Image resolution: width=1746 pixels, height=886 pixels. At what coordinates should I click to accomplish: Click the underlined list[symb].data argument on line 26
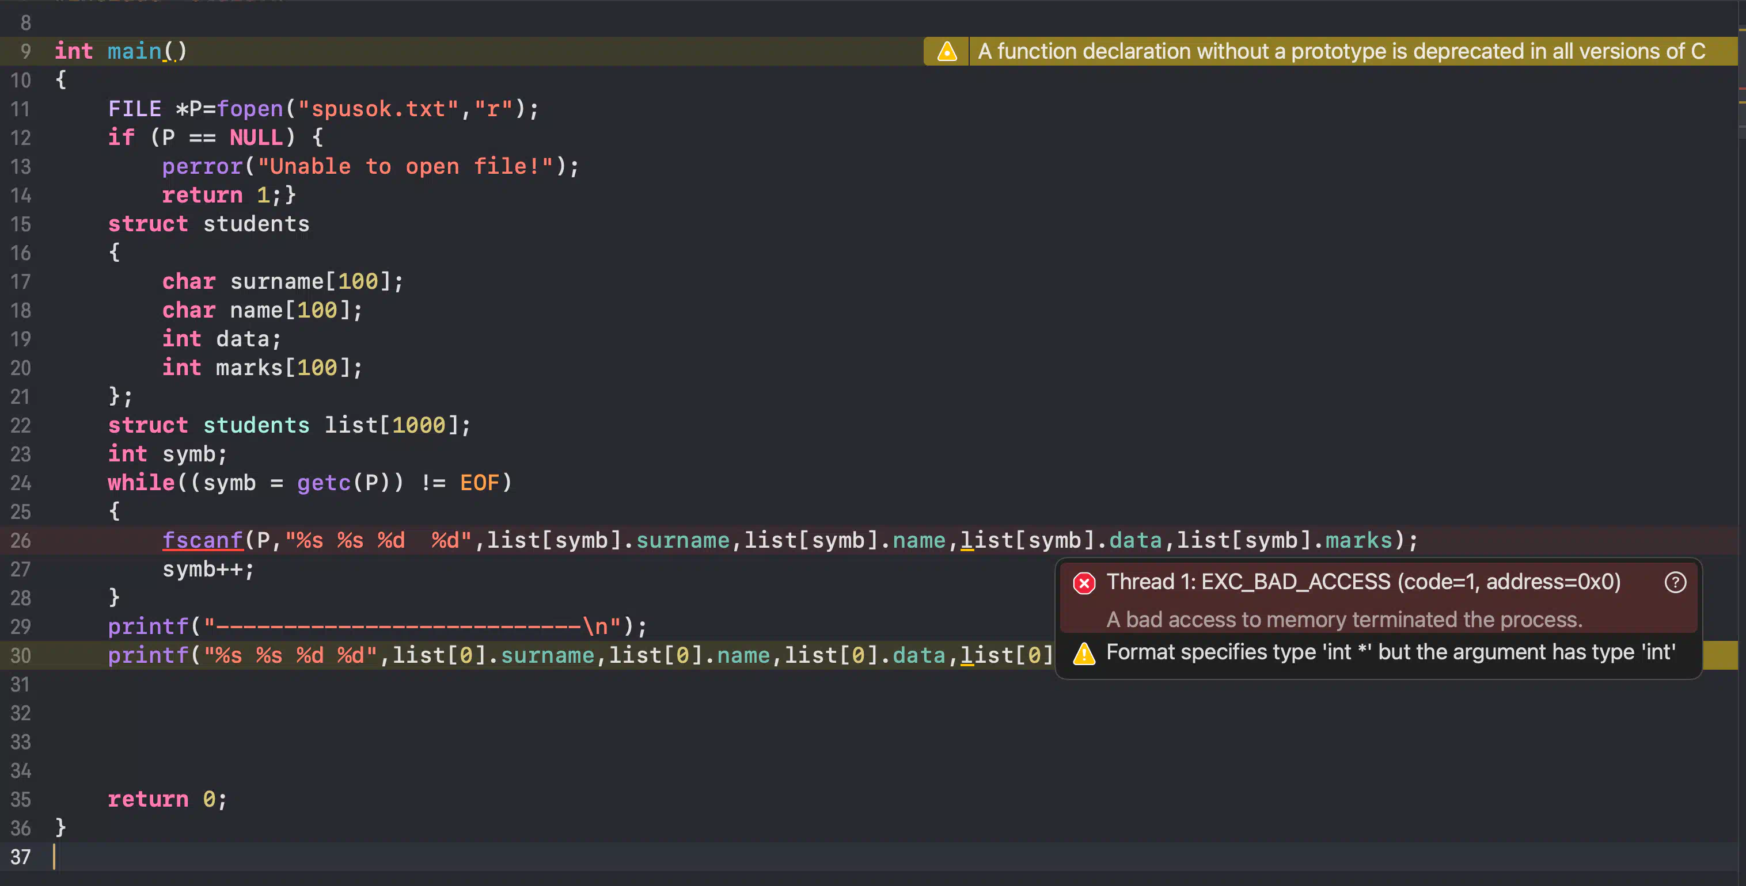click(1061, 541)
